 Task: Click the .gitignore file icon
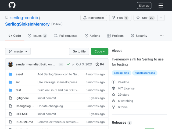(x=10, y=98)
